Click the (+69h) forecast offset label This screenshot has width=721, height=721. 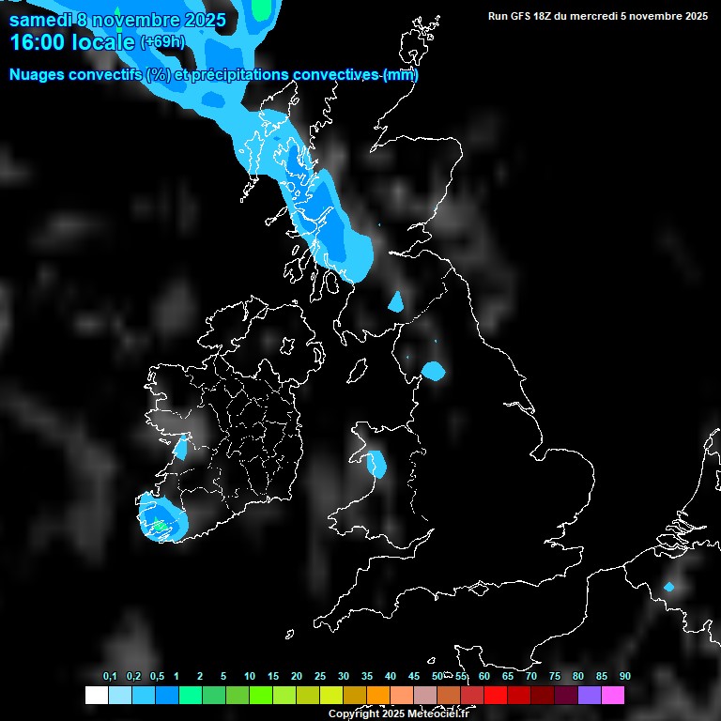pos(163,42)
